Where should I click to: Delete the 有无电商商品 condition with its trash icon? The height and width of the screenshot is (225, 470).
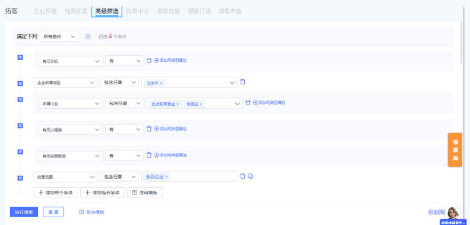point(149,155)
